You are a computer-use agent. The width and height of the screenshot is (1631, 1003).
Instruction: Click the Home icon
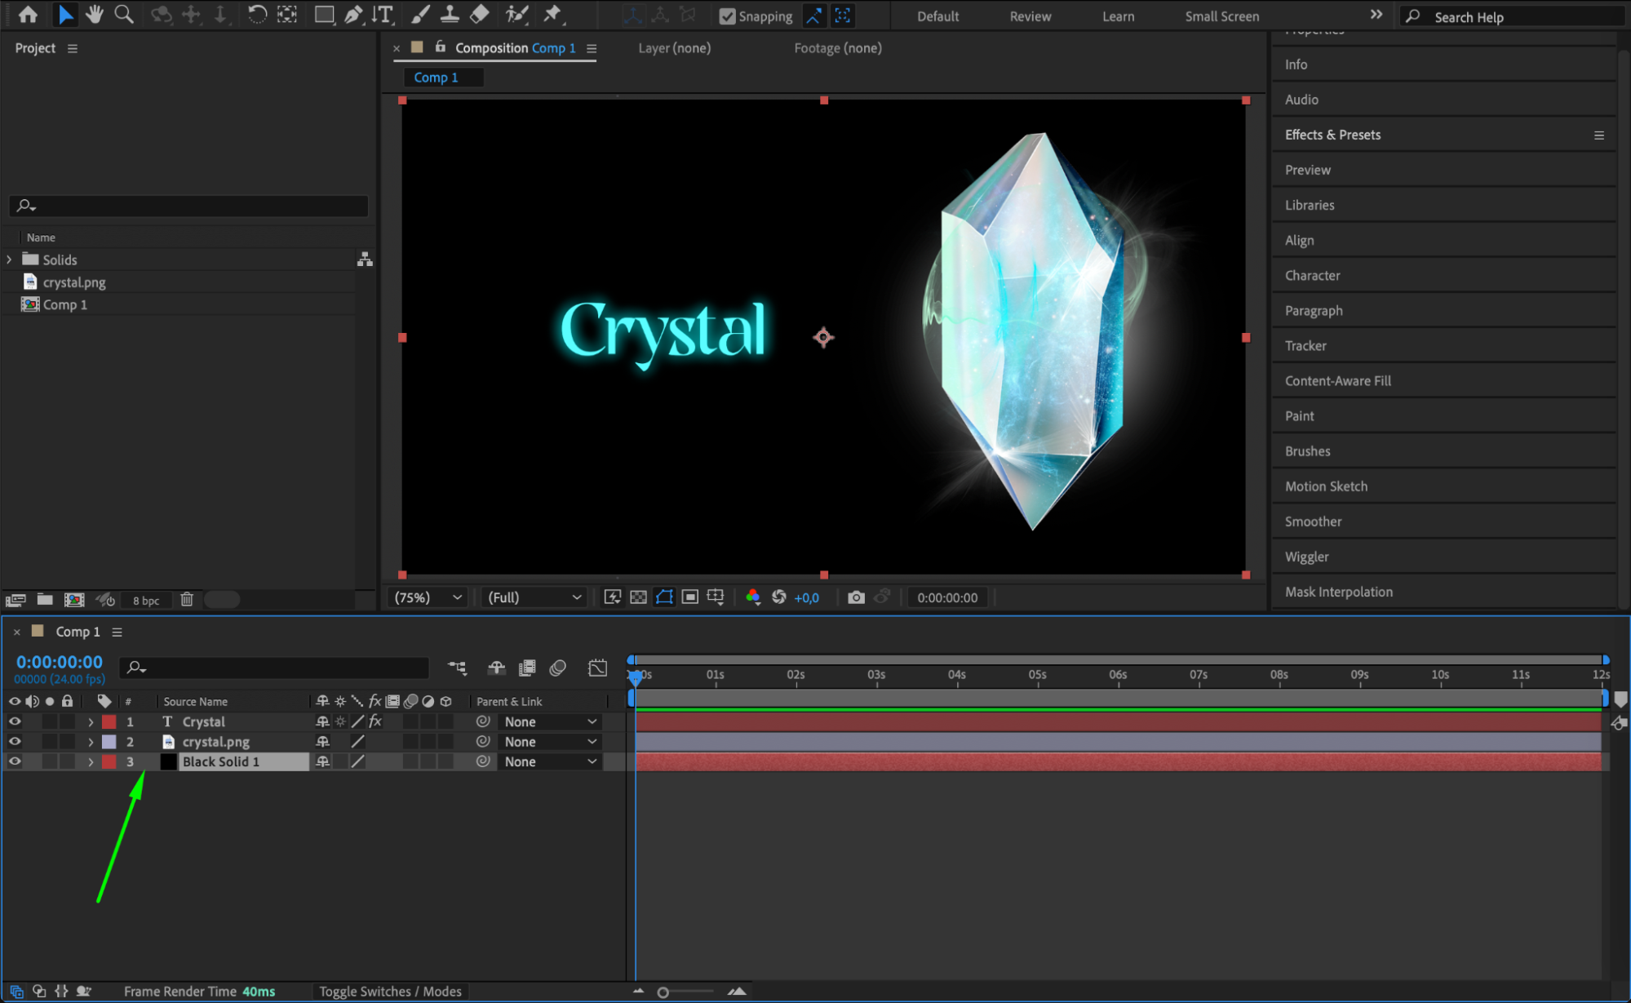point(28,14)
